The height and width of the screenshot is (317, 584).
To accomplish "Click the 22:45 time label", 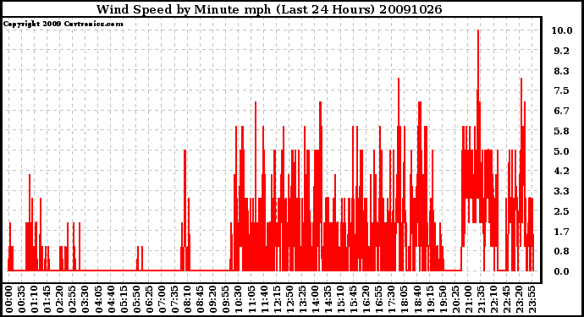I will (506, 299).
